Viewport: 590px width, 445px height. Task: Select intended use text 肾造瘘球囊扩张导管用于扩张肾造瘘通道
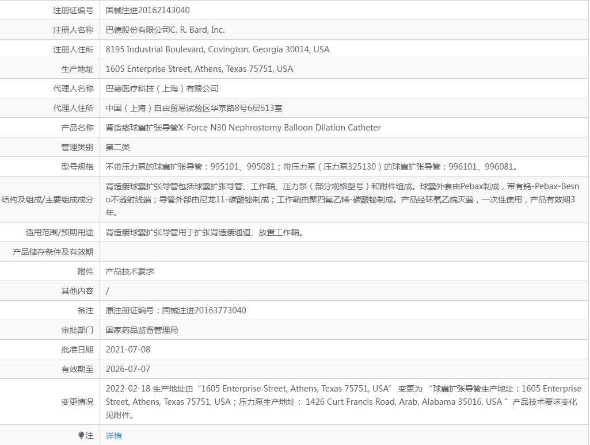pyautogui.click(x=205, y=232)
